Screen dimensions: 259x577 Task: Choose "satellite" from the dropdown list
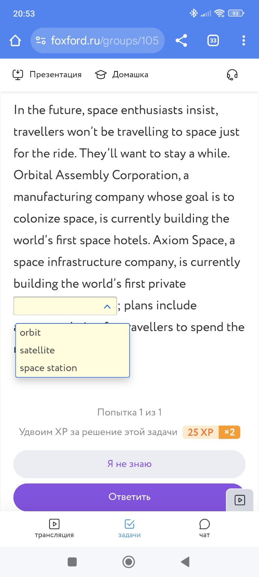[37, 350]
